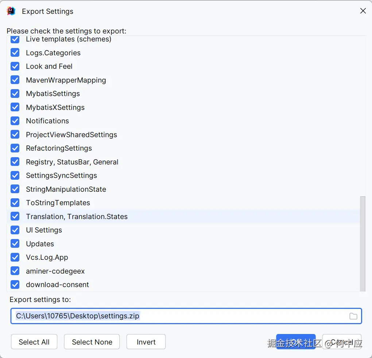
Task: Click the Select All button
Action: coord(34,342)
